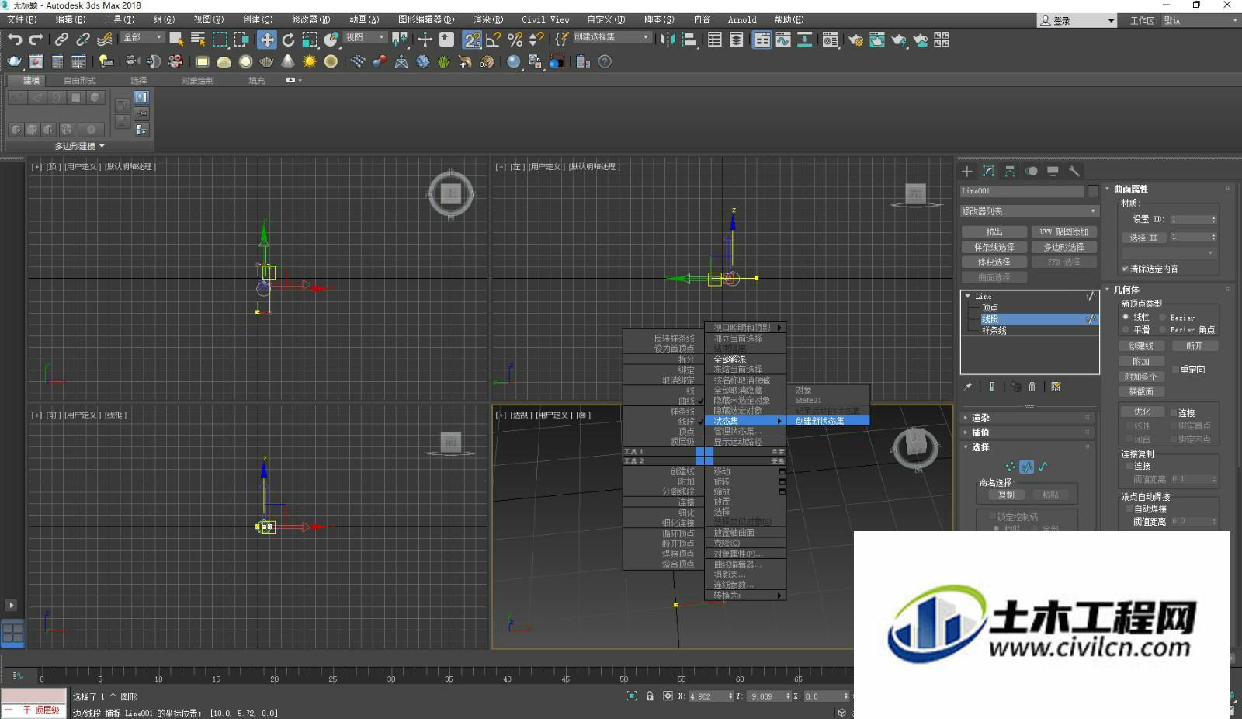Expand the 插值 rollout
Viewport: 1242px width, 719px height.
coord(1028,432)
